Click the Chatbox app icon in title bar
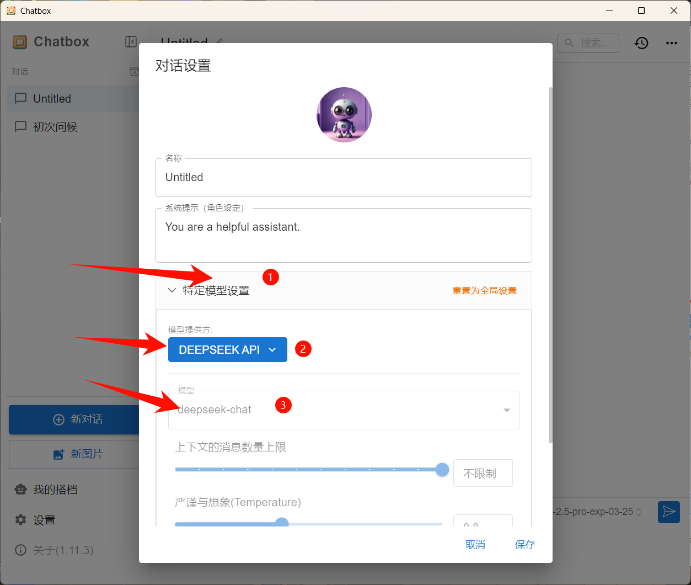This screenshot has height=585, width=691. pyautogui.click(x=11, y=10)
